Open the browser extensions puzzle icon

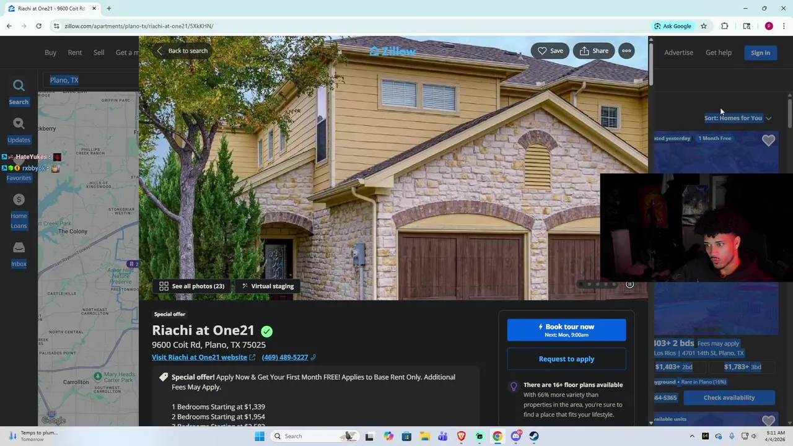point(724,26)
